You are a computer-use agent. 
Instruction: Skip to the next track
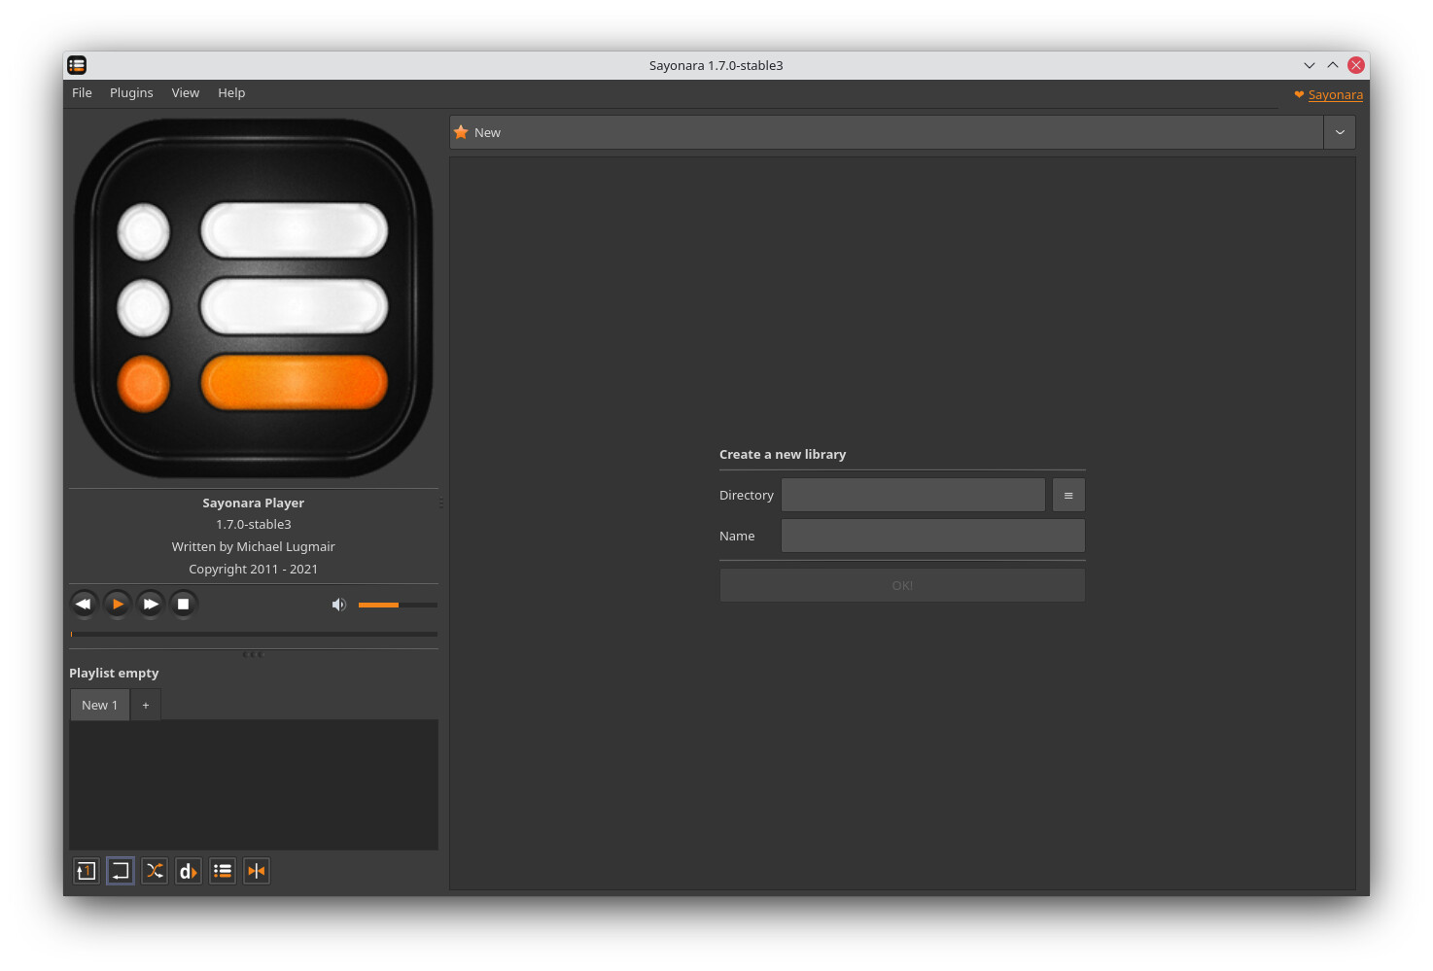(151, 605)
